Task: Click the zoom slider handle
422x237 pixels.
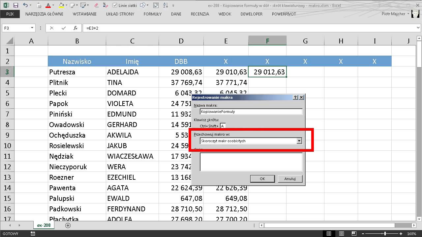Action: pos(385,234)
